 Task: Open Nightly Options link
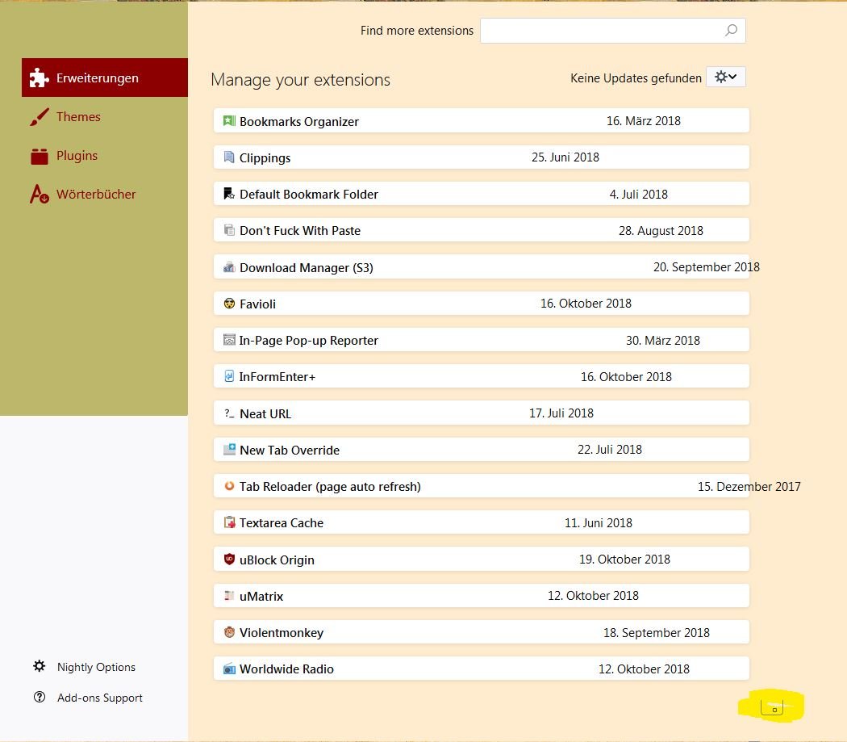96,667
